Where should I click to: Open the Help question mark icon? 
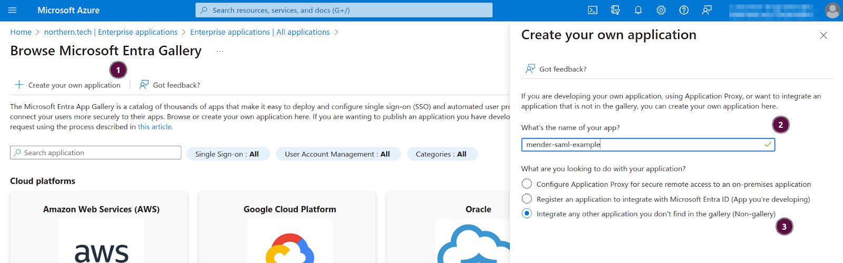[x=684, y=11]
